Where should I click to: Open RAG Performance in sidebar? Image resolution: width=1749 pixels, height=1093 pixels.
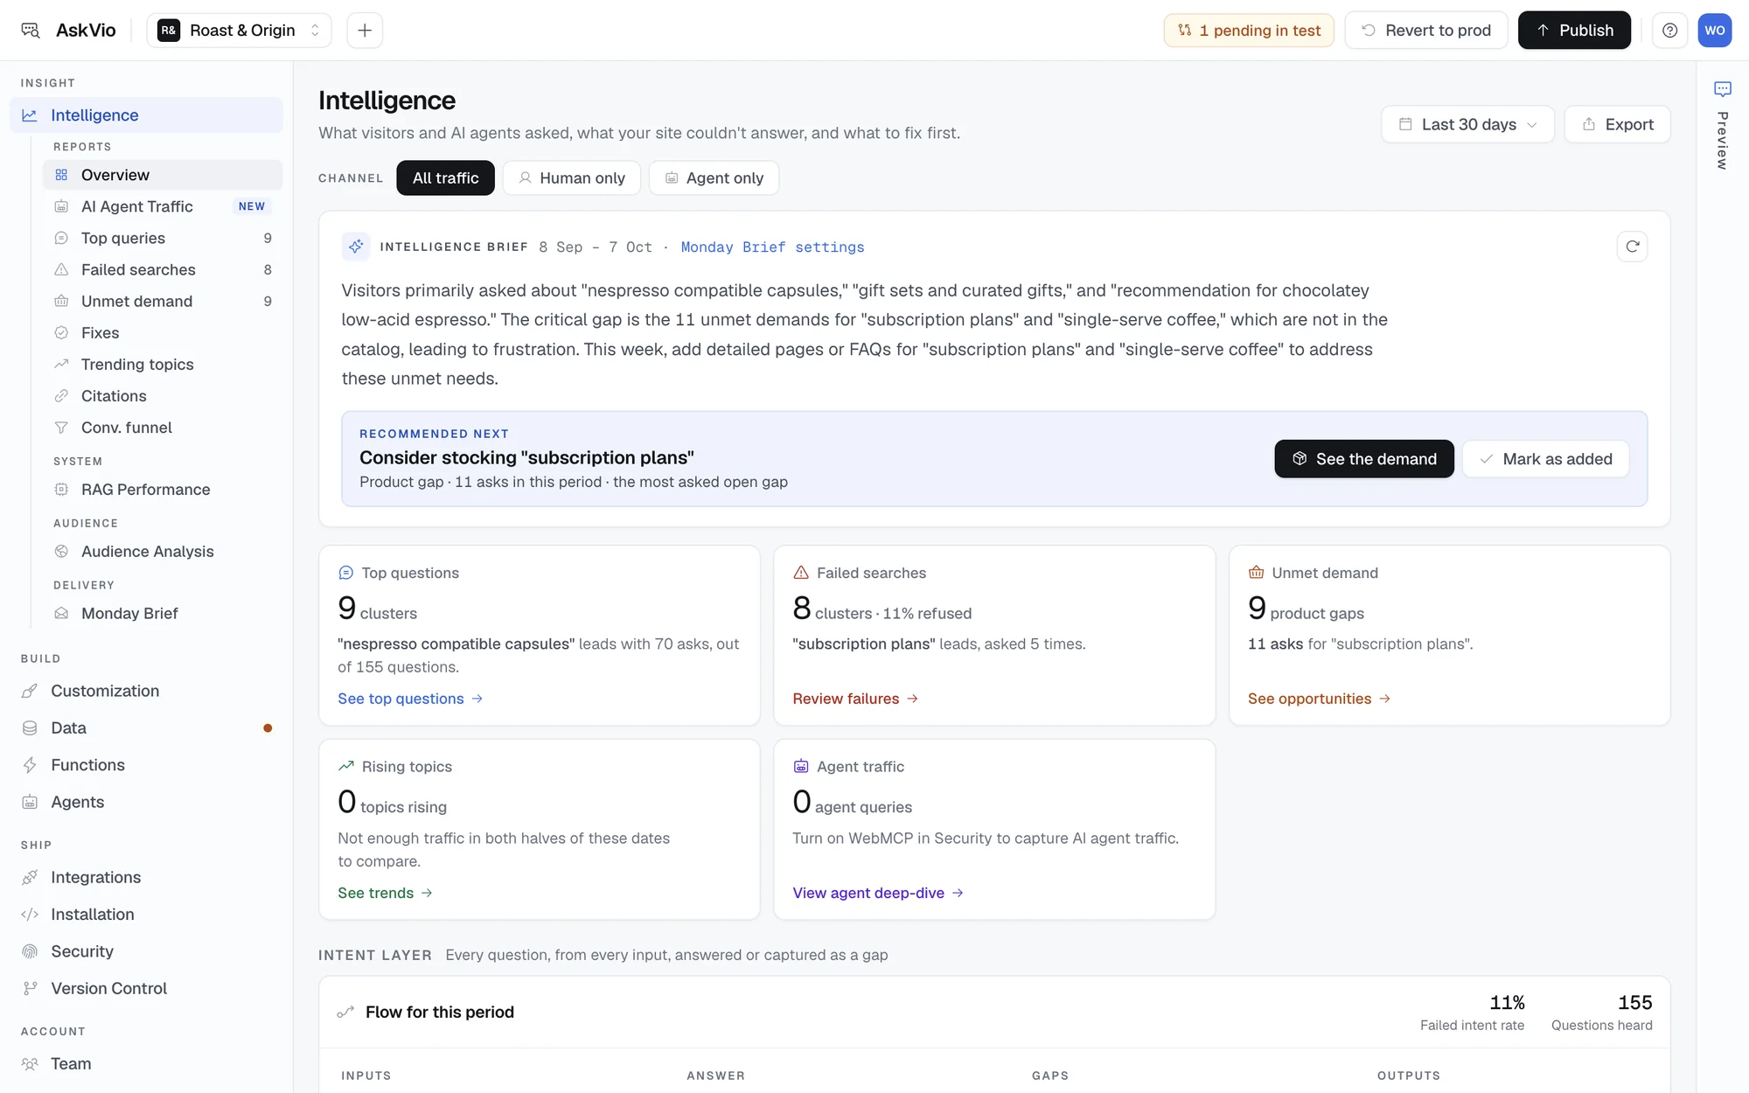[x=162, y=490]
